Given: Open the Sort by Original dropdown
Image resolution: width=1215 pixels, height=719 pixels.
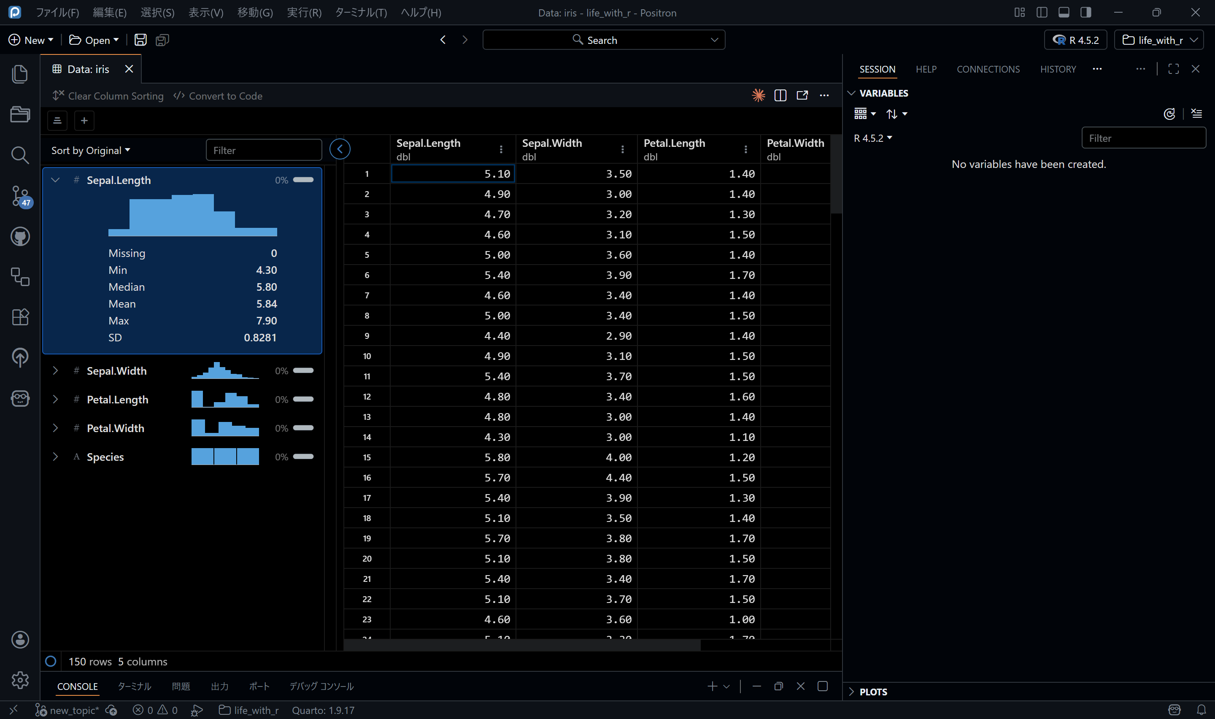Looking at the screenshot, I should (x=91, y=150).
